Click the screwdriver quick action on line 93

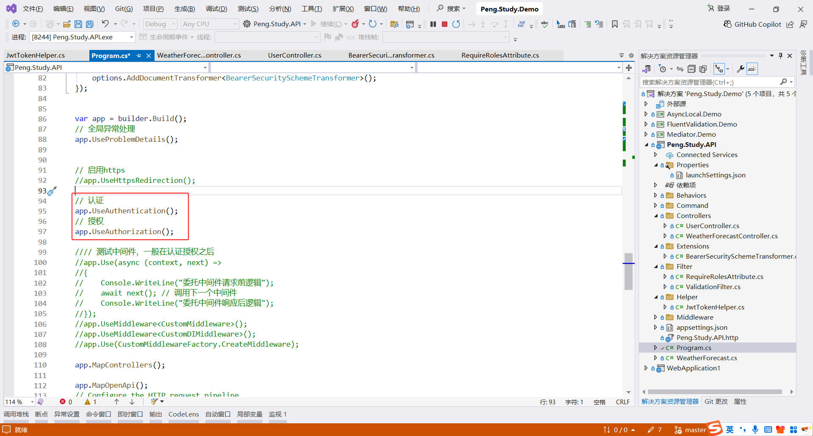52,191
